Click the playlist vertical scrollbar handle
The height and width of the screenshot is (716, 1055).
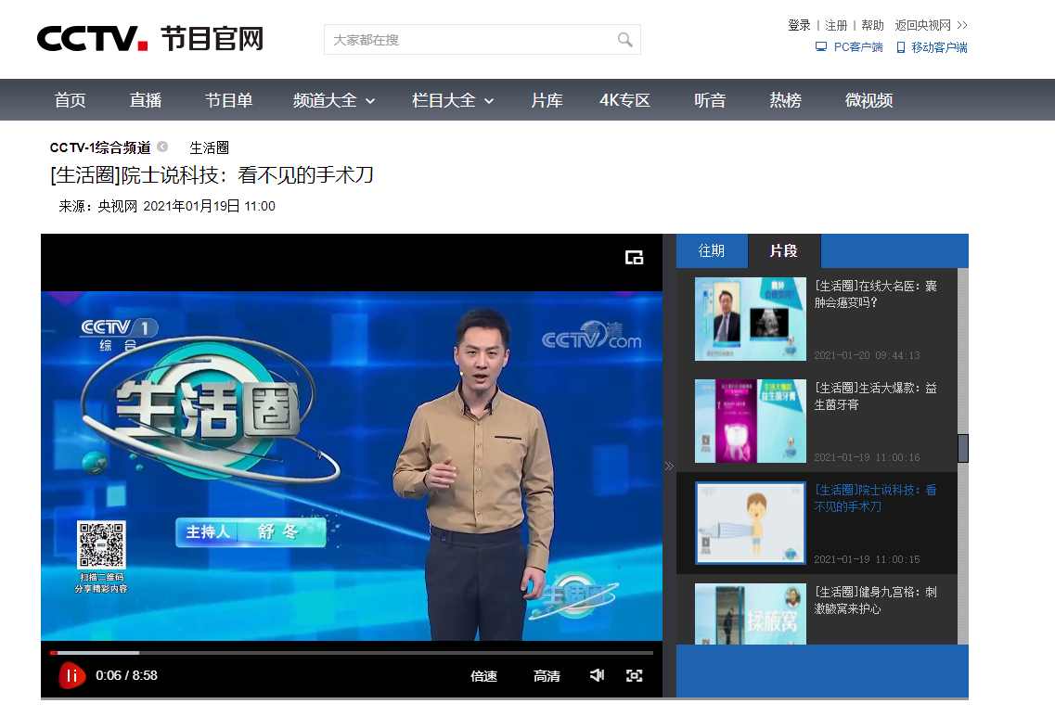pos(963,448)
